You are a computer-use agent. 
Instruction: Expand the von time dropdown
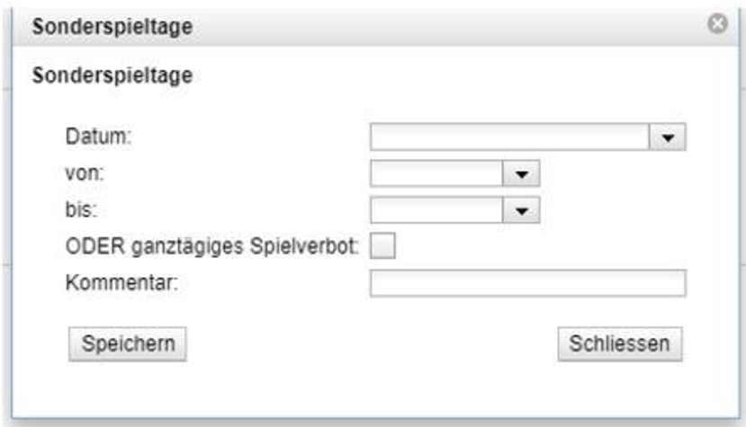click(521, 173)
